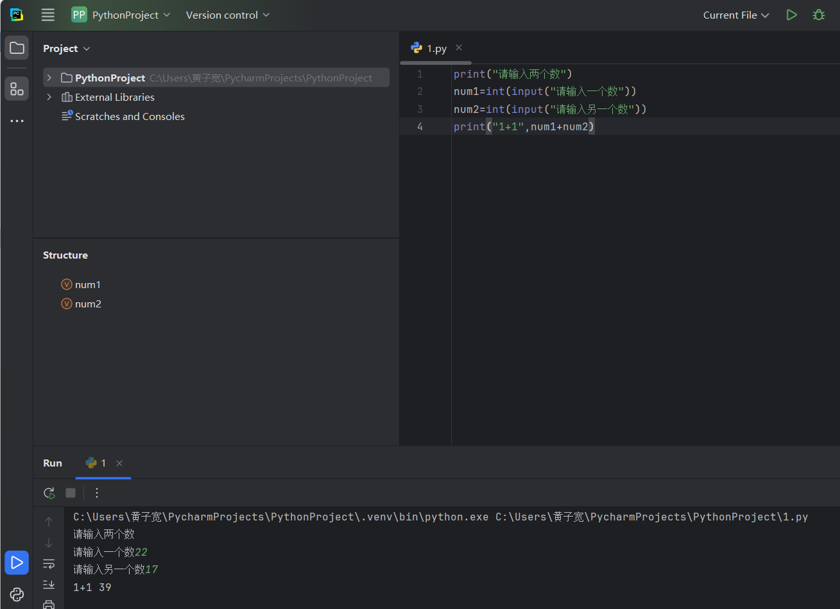Rerun the script in Run panel
Screen dimensions: 840x609
pyautogui.click(x=49, y=493)
